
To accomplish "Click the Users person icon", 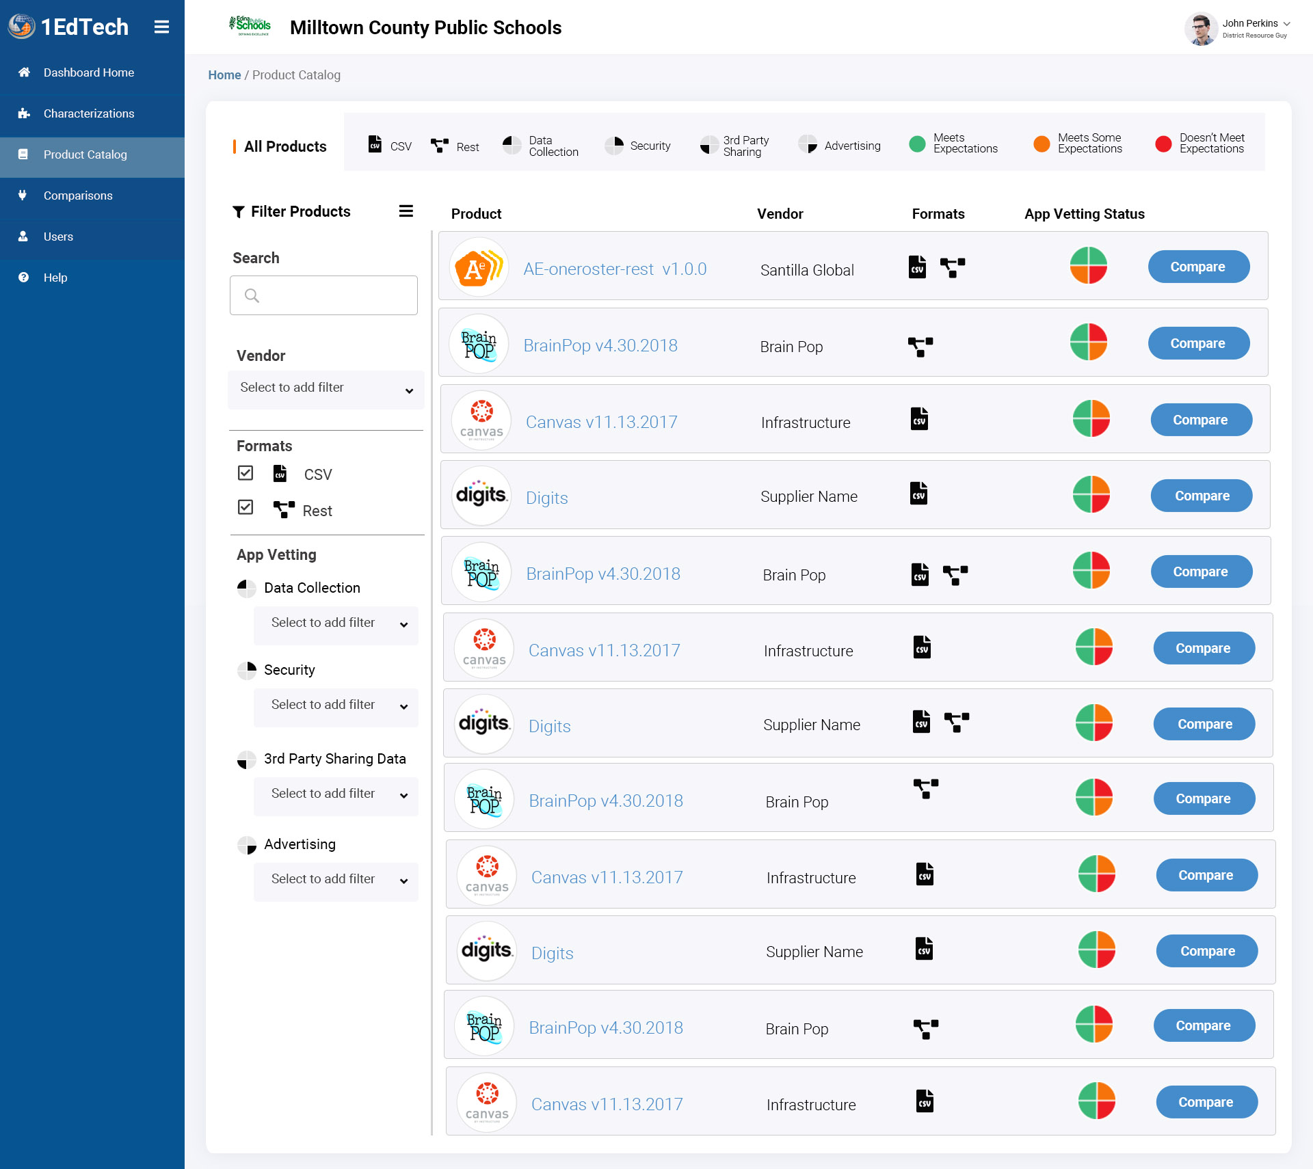I will [x=23, y=237].
